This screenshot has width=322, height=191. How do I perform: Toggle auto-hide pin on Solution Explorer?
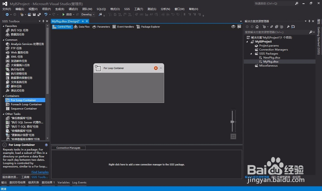pyautogui.click(x=309, y=21)
